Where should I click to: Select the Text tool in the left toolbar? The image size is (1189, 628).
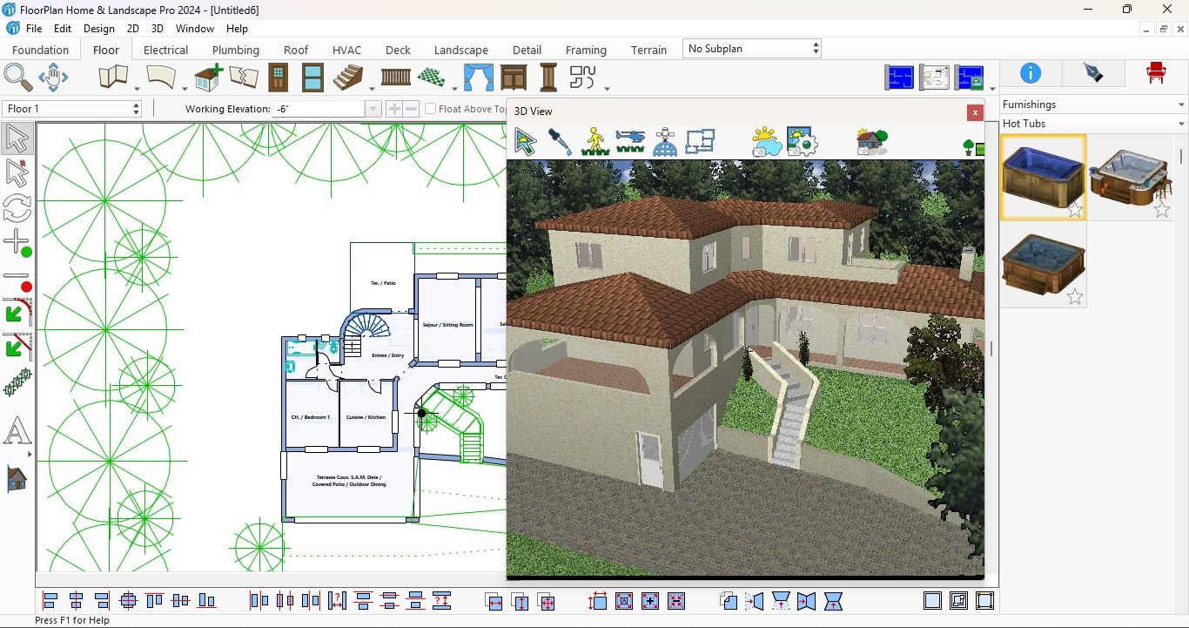point(17,431)
